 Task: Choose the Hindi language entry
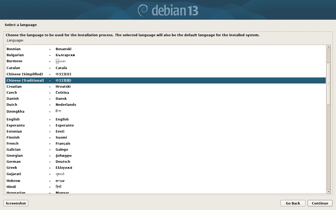coord(11,187)
